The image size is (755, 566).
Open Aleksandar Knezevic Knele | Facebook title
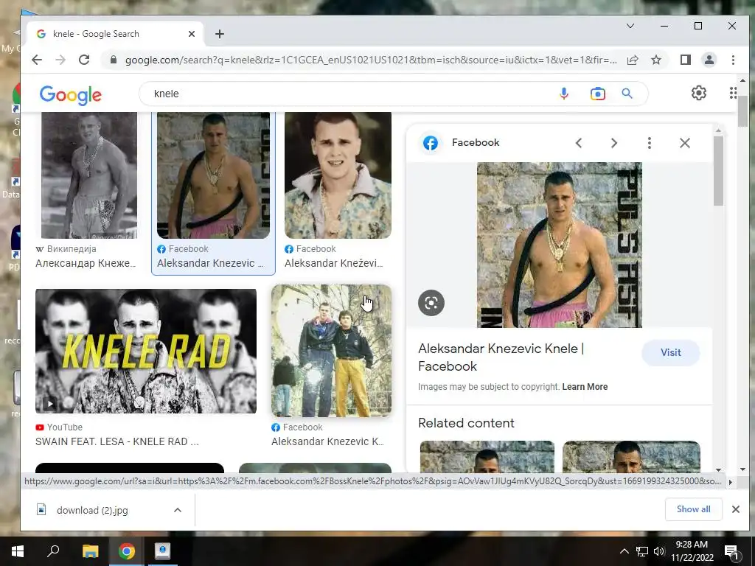click(x=501, y=357)
